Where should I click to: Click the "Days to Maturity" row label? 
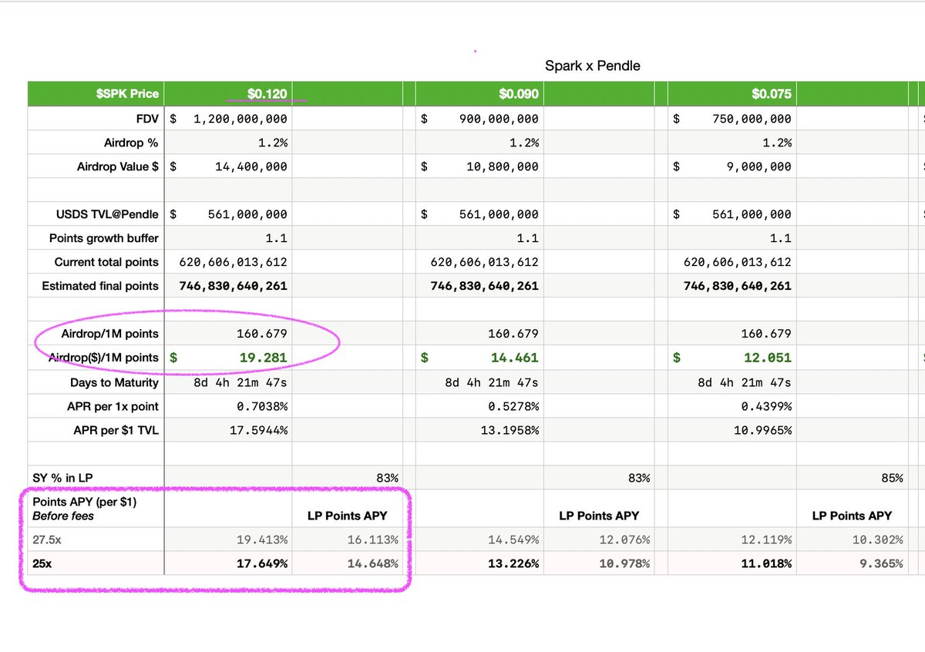pyautogui.click(x=114, y=382)
